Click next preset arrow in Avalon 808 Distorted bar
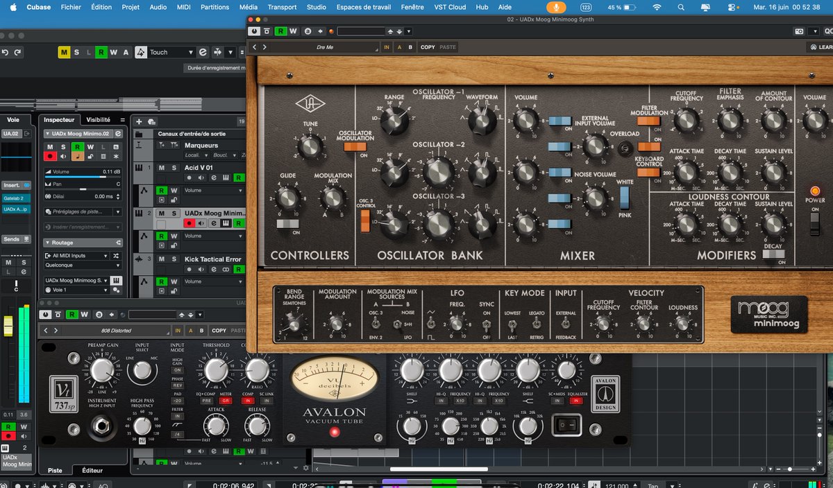The image size is (833, 488). click(56, 331)
